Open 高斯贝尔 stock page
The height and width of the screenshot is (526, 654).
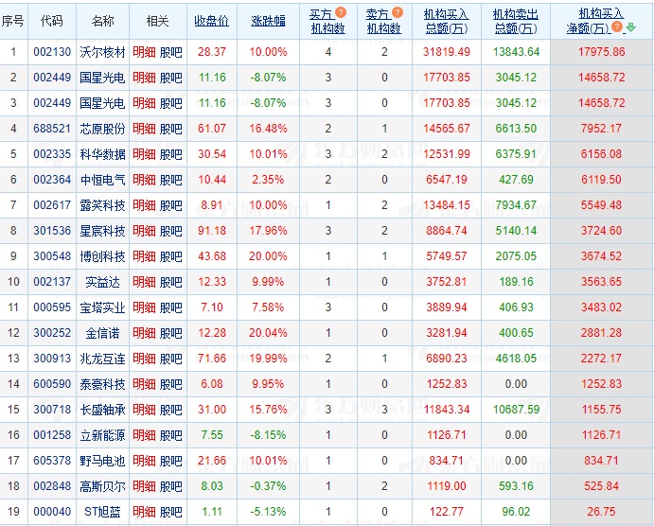click(x=102, y=486)
